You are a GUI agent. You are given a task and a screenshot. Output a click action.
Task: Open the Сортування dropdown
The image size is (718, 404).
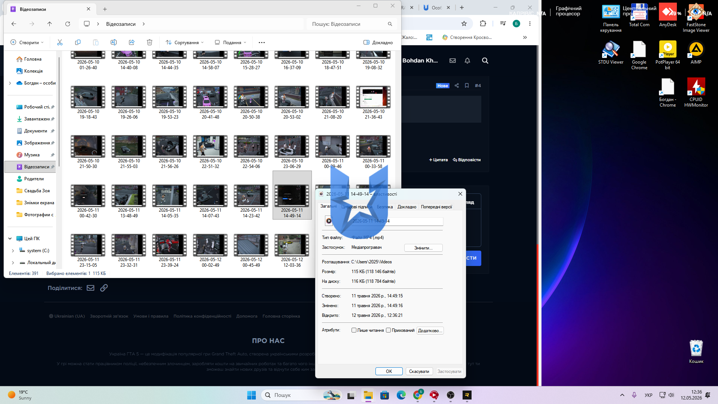[185, 43]
